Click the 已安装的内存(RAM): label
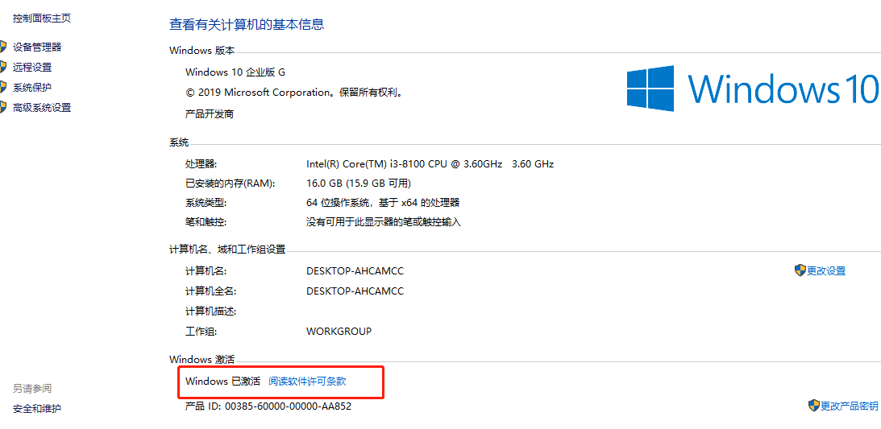This screenshot has height=429, width=881. coord(231,184)
